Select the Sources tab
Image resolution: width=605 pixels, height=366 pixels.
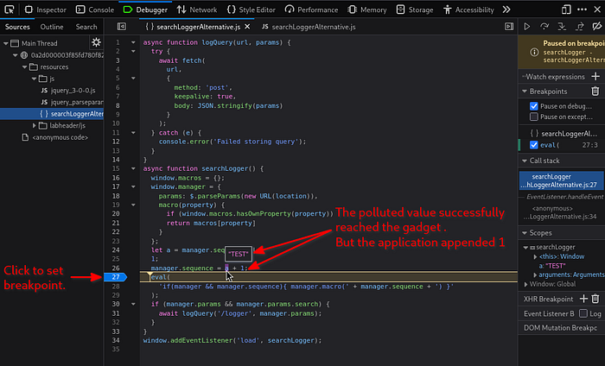[x=17, y=27]
